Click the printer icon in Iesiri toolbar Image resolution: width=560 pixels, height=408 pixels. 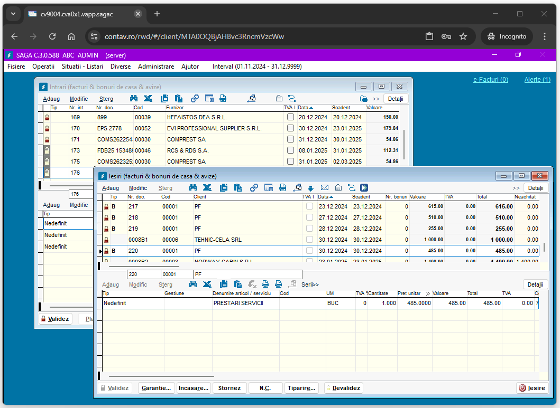pos(283,187)
